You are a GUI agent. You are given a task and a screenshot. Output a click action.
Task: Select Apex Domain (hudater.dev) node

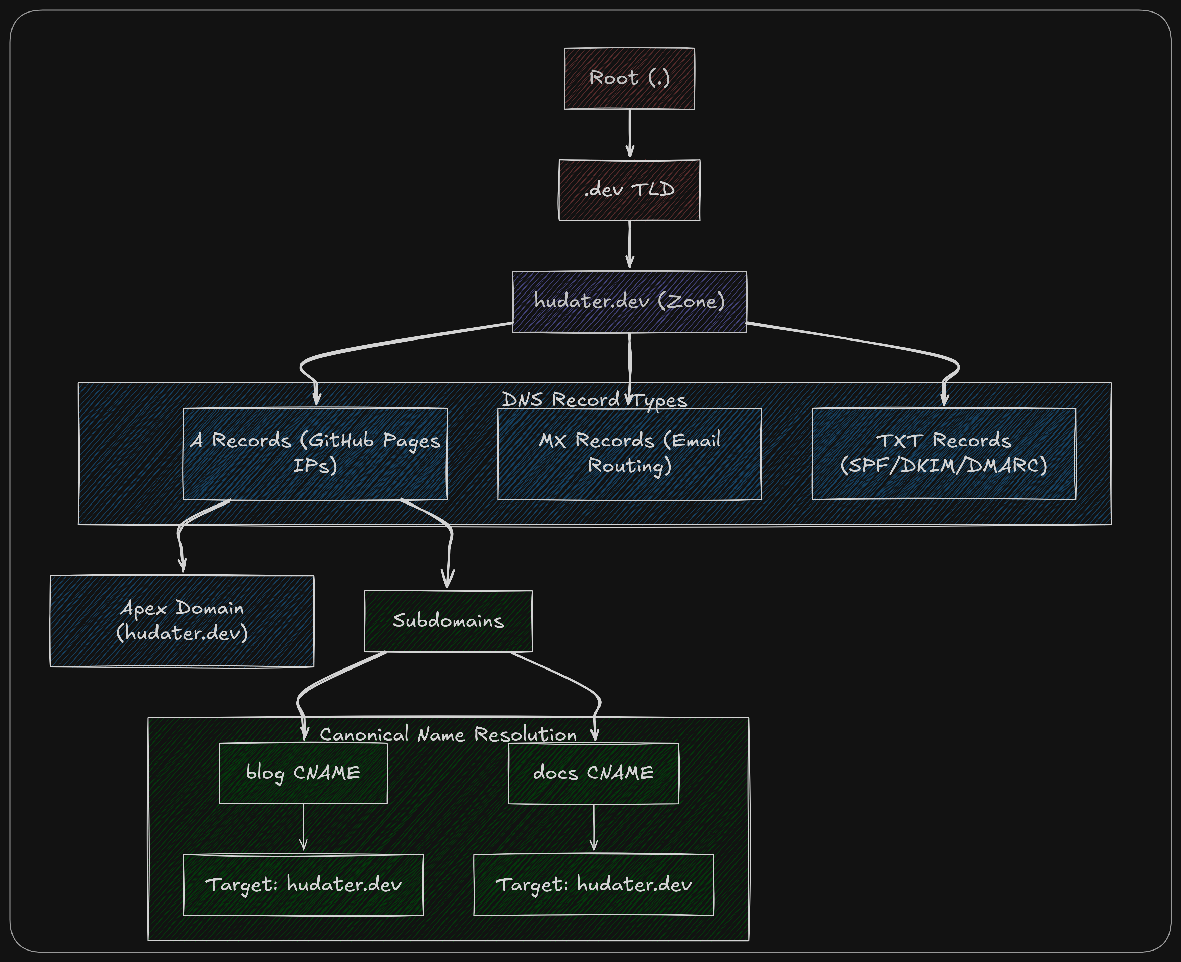coord(182,620)
